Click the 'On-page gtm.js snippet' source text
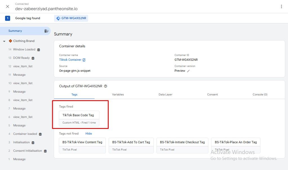The width and height of the screenshot is (288, 170). (75, 71)
